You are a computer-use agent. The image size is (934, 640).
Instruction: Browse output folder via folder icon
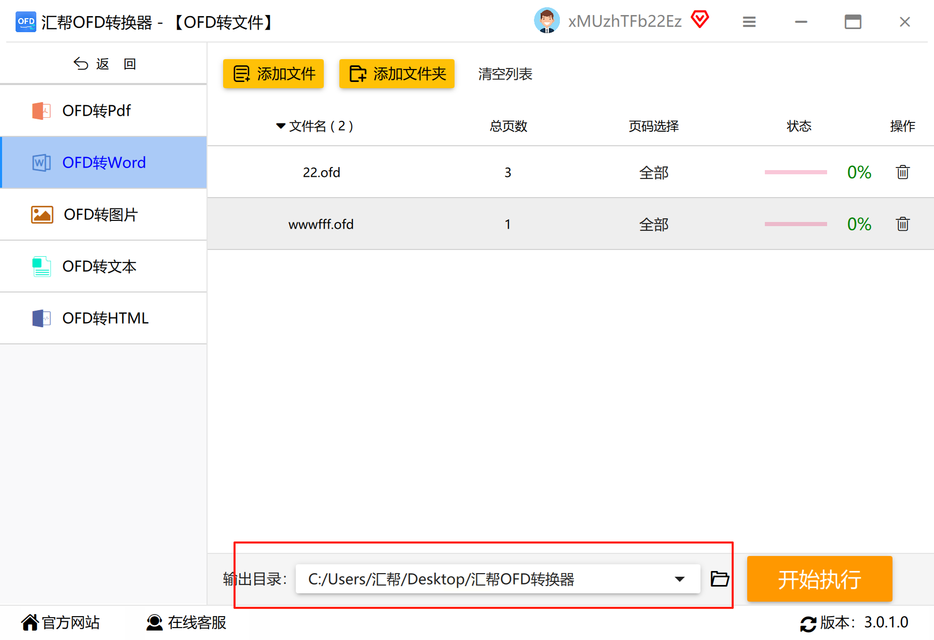click(x=720, y=578)
